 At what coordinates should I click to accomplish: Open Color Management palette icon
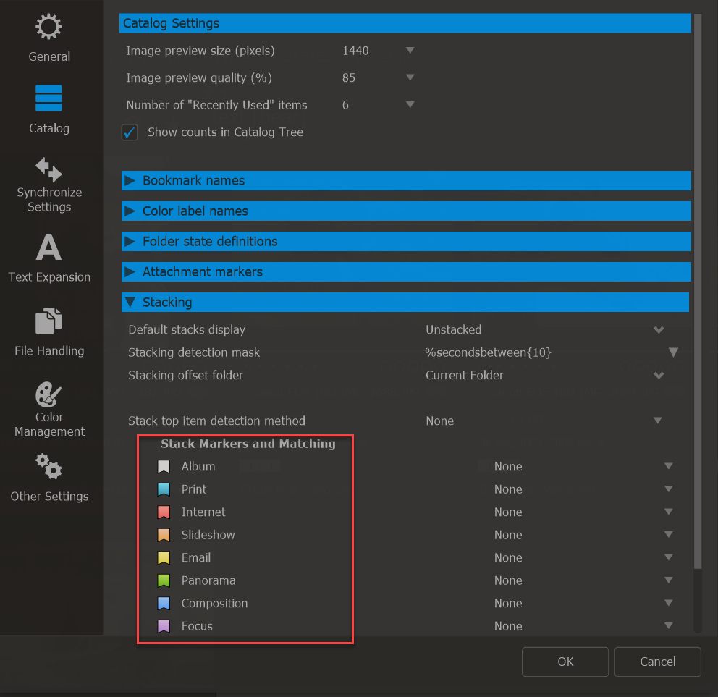[x=48, y=394]
